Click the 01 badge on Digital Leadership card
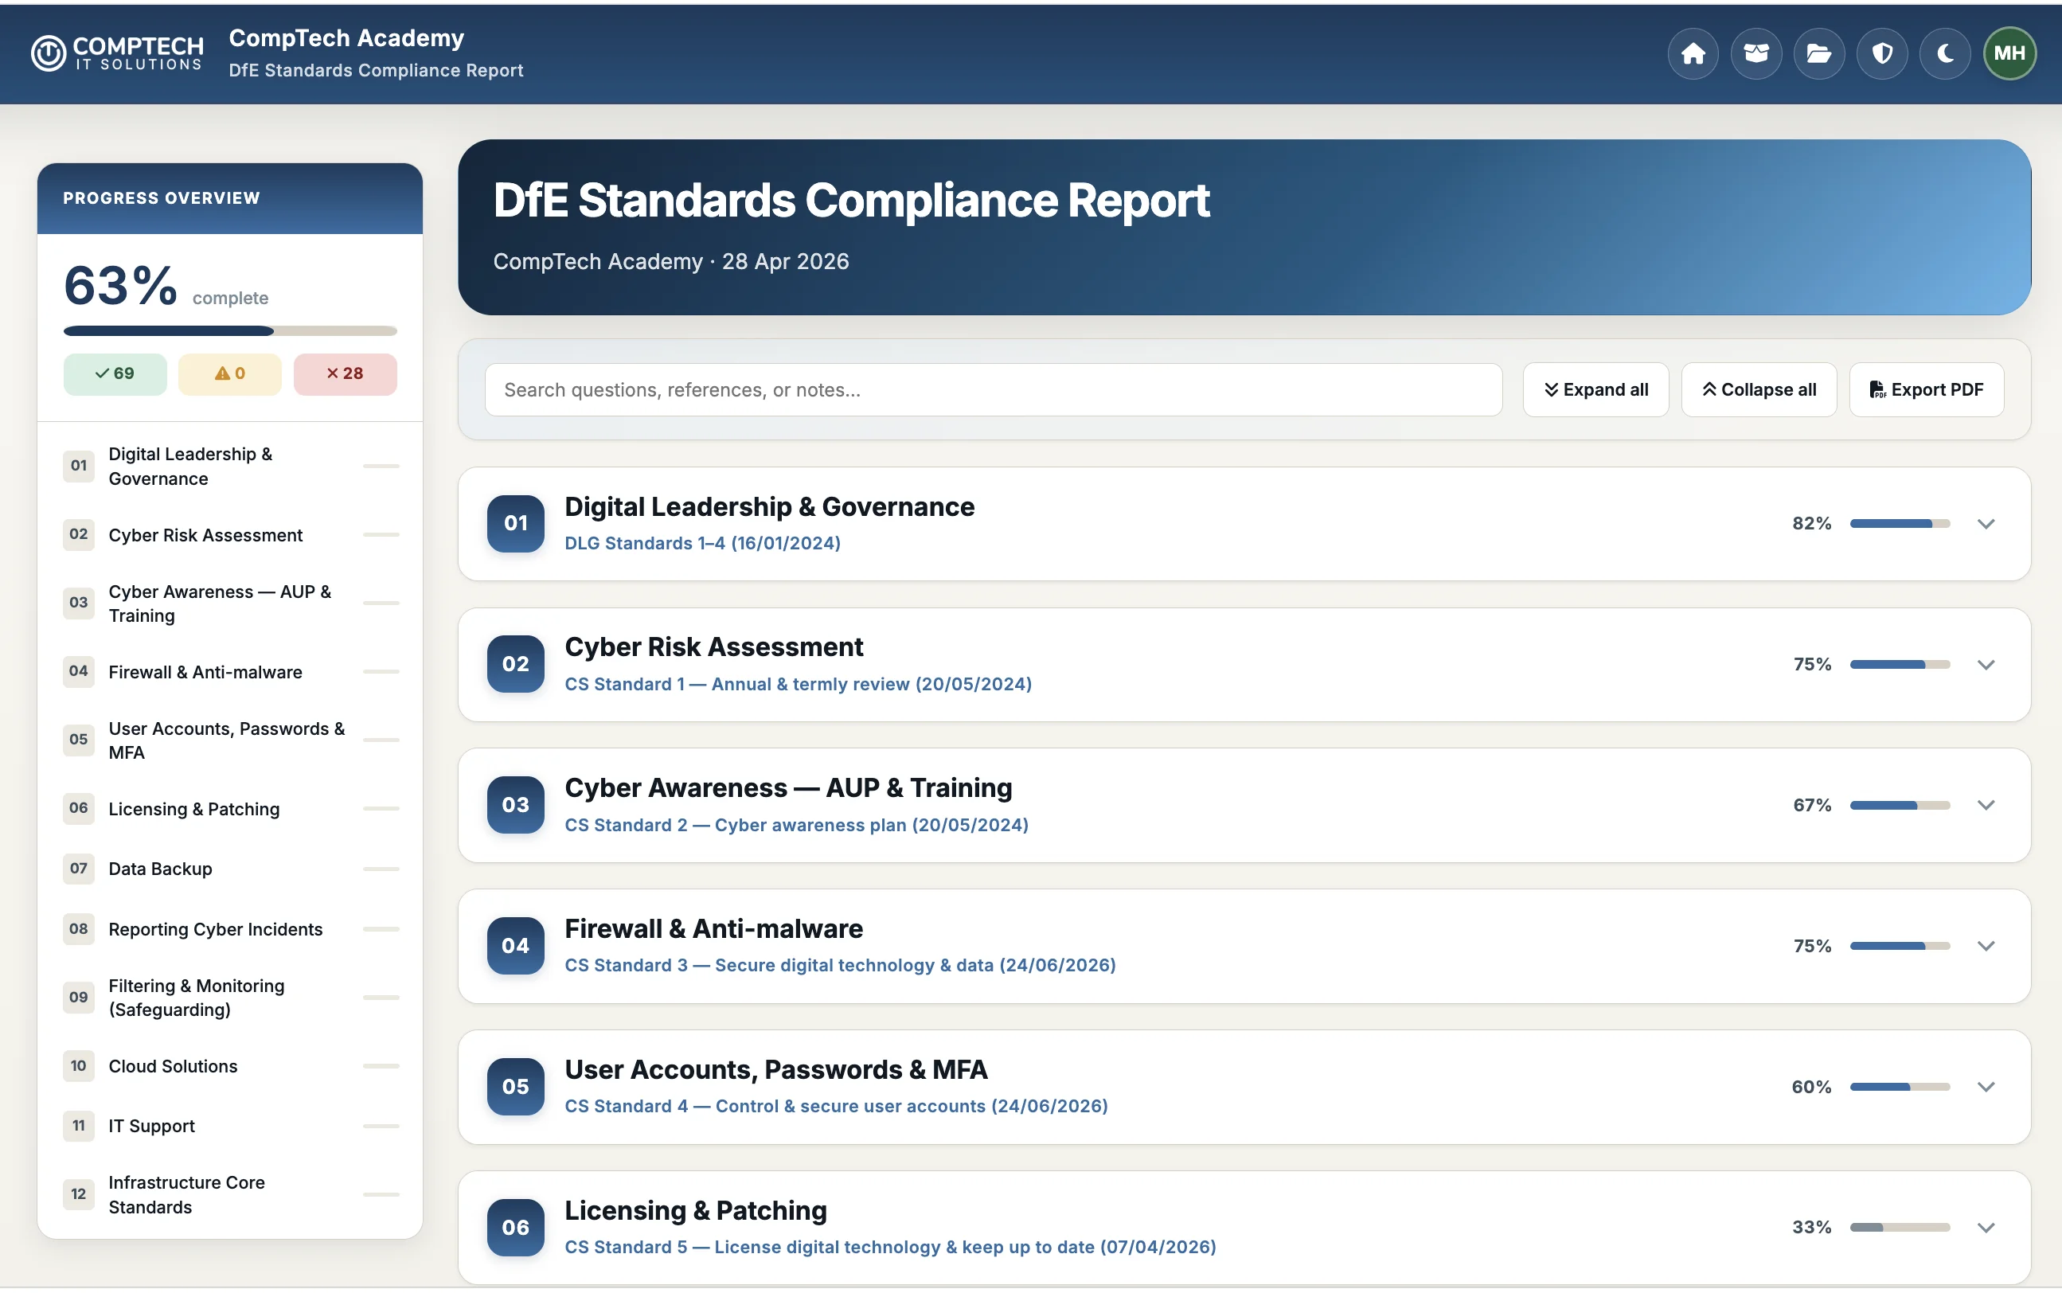 [x=516, y=523]
